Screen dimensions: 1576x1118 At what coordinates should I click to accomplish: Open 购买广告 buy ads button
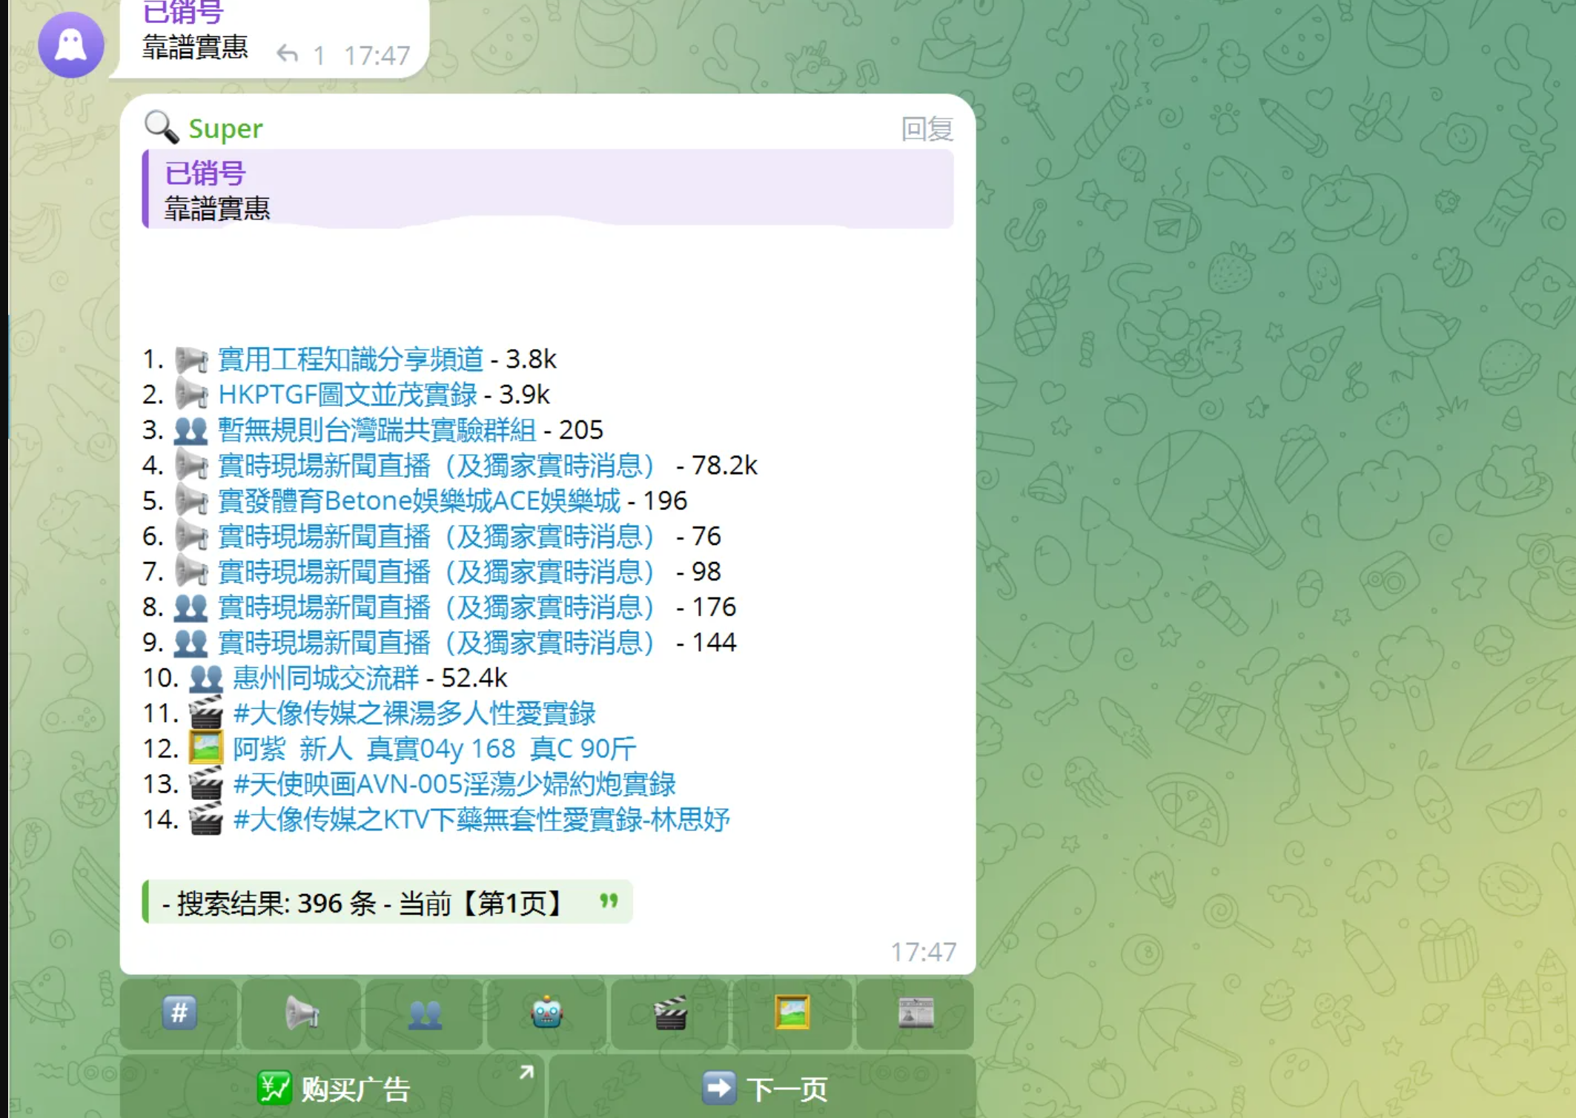click(334, 1088)
